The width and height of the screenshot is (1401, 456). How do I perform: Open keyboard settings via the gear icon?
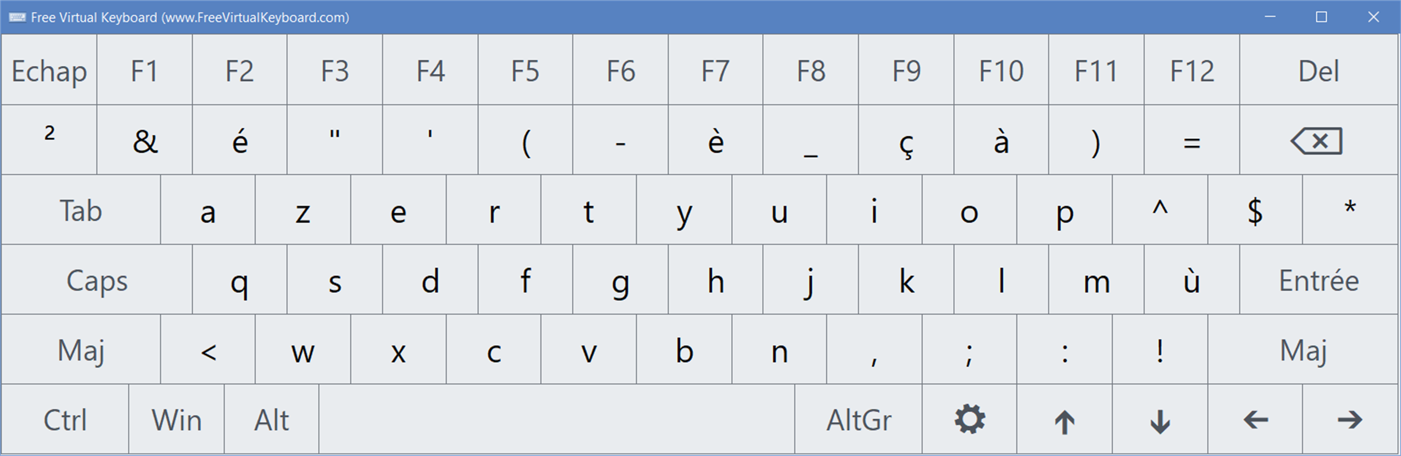(969, 419)
